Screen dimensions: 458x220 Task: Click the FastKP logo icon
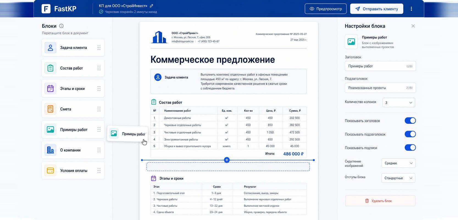[46, 9]
